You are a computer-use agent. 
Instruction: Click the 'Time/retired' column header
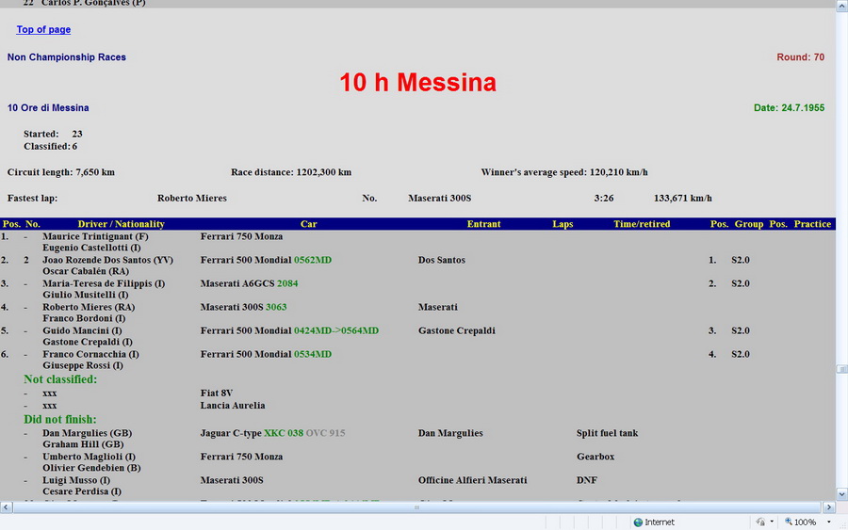coord(642,224)
